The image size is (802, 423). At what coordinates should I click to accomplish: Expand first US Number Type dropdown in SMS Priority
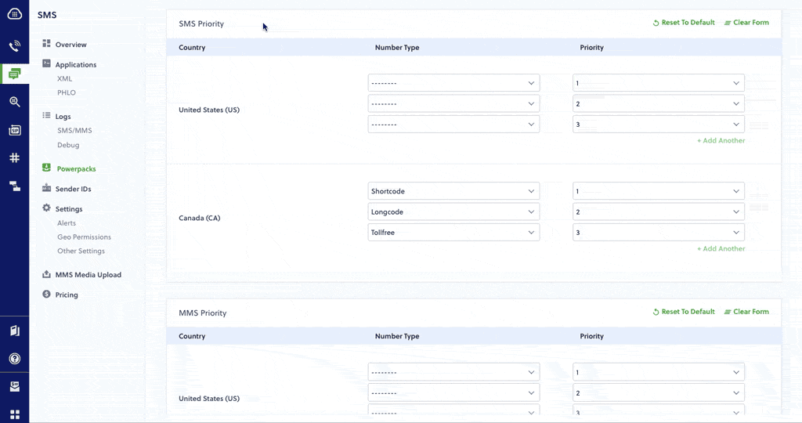point(453,83)
